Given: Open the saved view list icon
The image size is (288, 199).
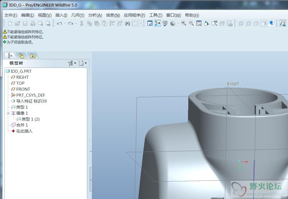Looking at the screenshot, I should click(214, 23).
